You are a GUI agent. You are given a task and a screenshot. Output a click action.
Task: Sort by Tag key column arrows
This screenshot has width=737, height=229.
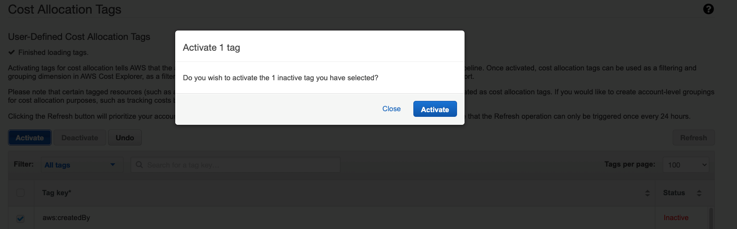point(647,193)
